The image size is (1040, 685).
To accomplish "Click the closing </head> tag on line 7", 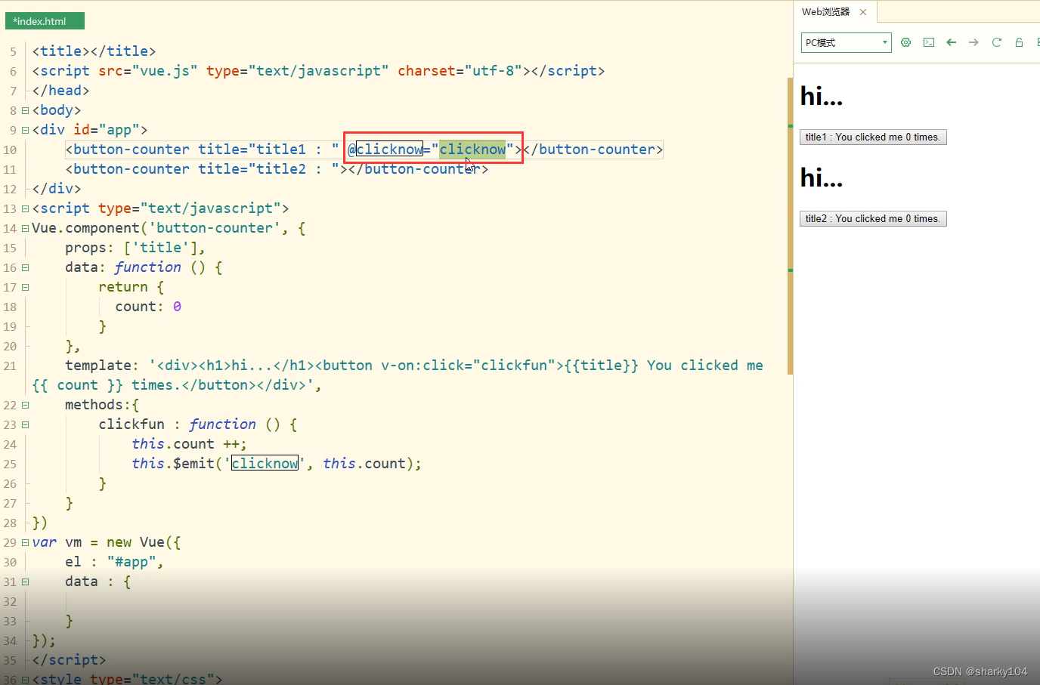I will [60, 91].
